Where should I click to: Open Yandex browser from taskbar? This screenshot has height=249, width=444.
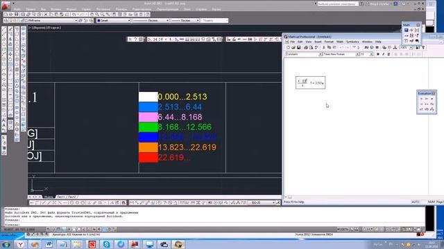[x=20, y=244]
